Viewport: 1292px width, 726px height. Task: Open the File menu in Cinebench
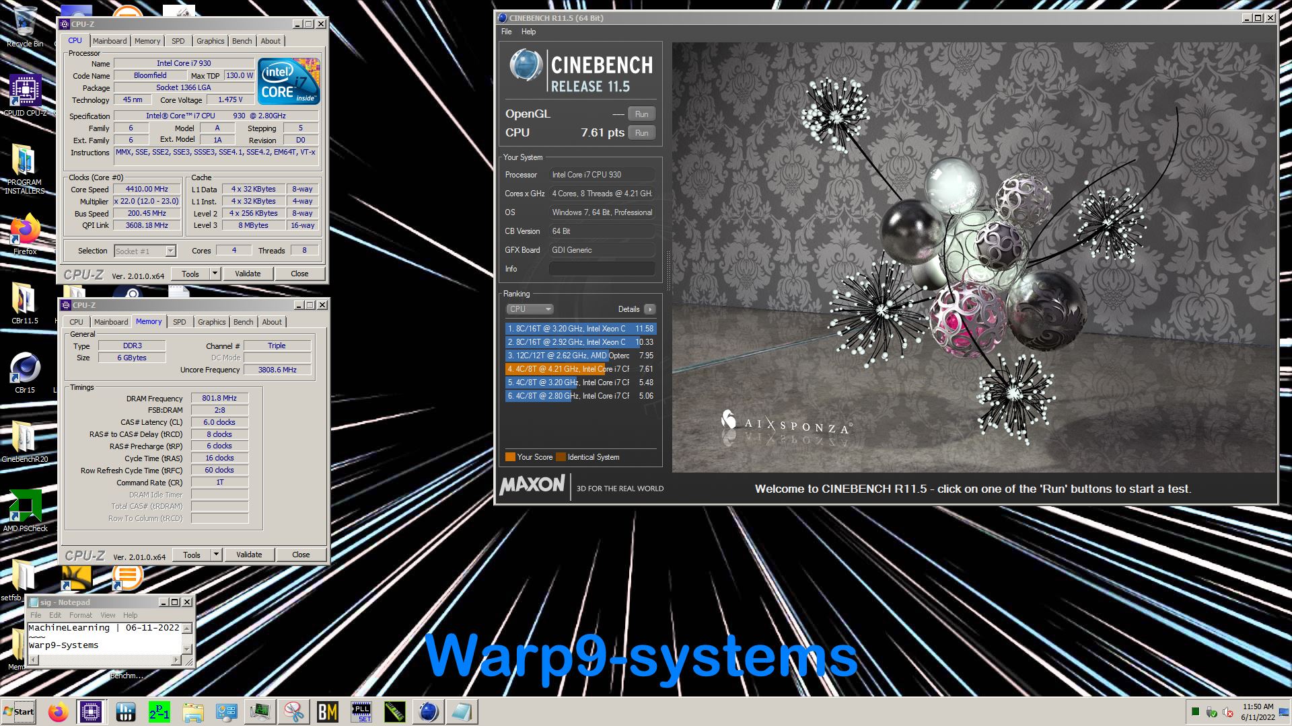pos(507,32)
